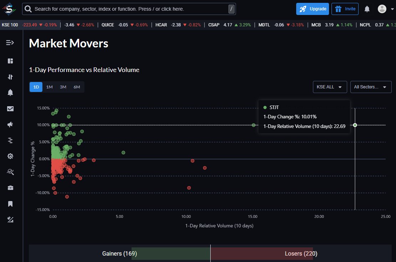Click the Gainers (169) bar segment
396x262 pixels.
171,253
